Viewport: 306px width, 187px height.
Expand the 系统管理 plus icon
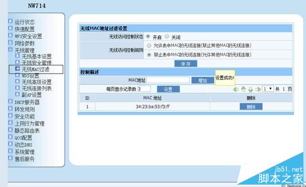[x=11, y=151]
